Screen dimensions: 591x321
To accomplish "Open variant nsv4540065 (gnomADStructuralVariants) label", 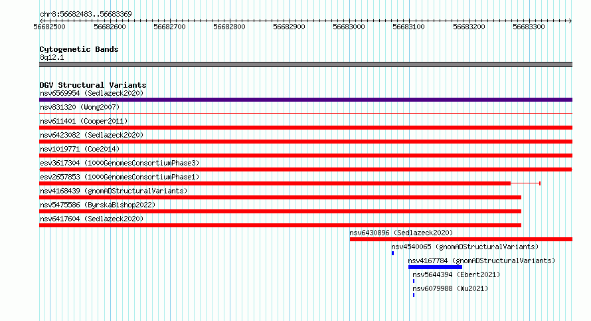I will 465,247.
